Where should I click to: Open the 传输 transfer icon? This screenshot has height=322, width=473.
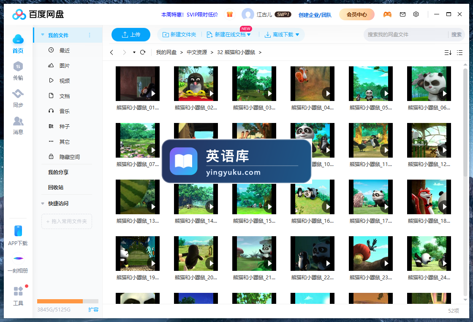[x=18, y=66]
